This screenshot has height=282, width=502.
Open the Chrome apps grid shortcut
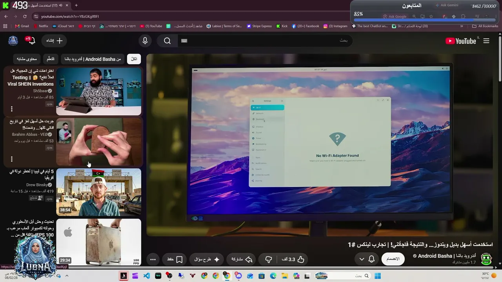tap(5, 26)
